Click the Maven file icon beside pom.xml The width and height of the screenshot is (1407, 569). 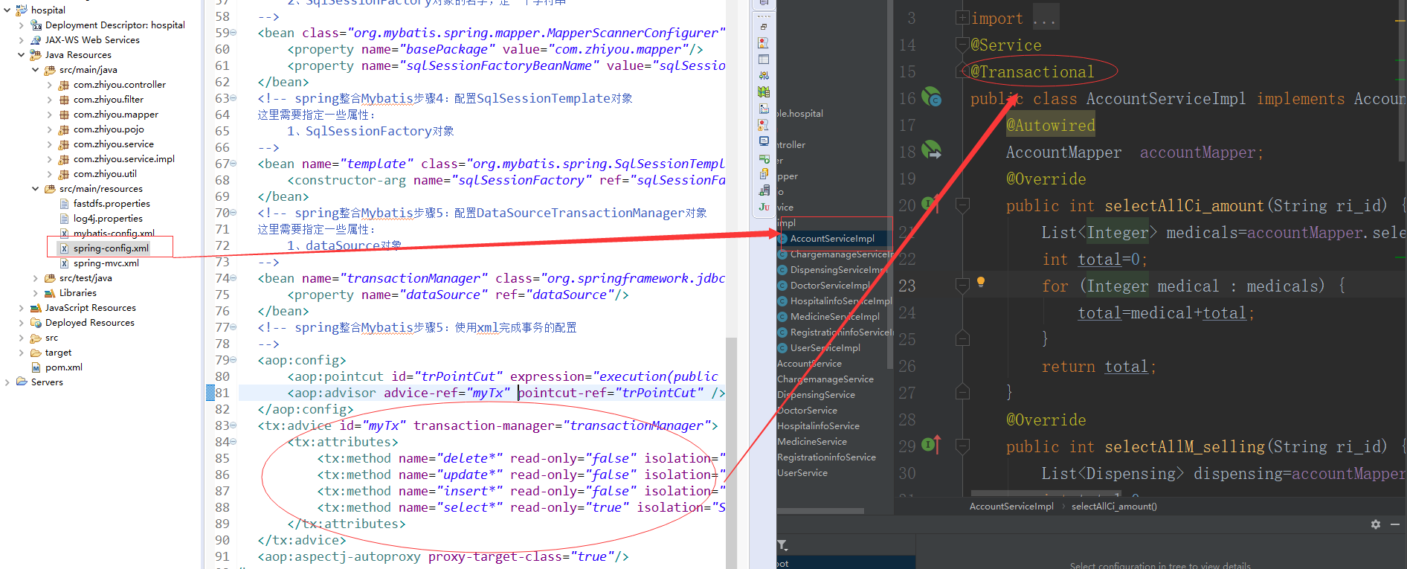(36, 367)
